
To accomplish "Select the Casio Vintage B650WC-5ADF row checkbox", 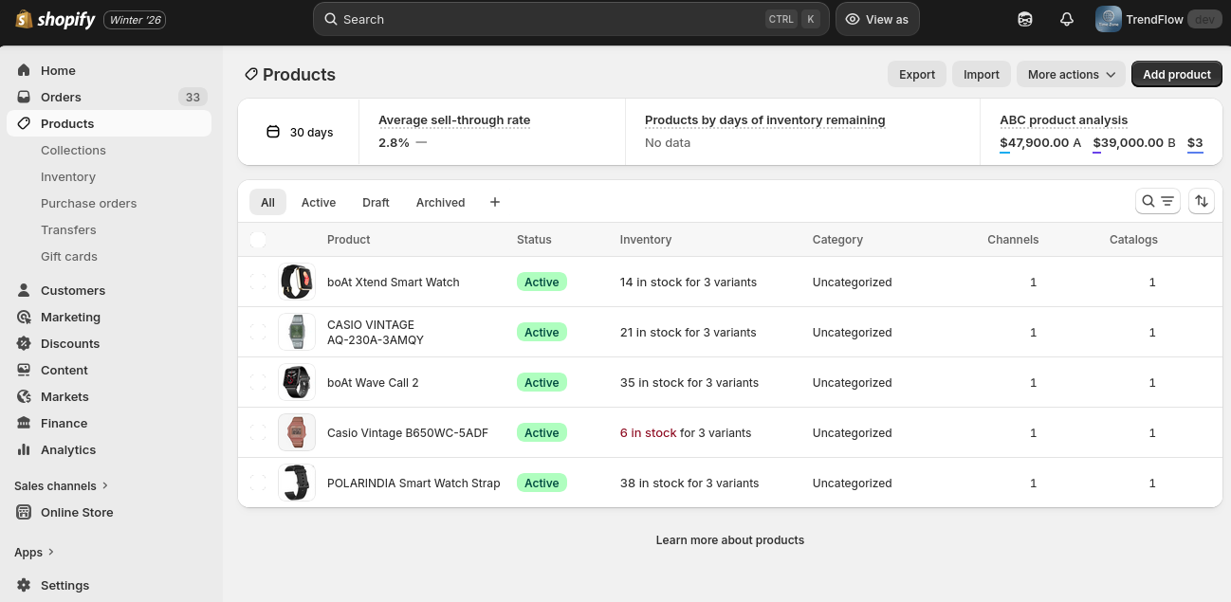I will (x=258, y=432).
